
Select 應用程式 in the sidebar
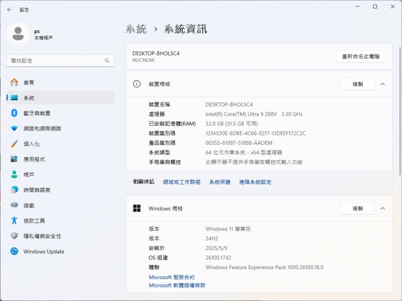point(61,159)
